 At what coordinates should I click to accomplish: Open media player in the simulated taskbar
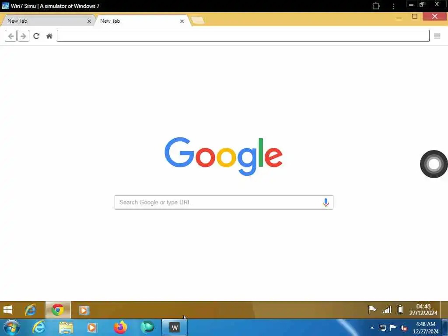(84, 310)
